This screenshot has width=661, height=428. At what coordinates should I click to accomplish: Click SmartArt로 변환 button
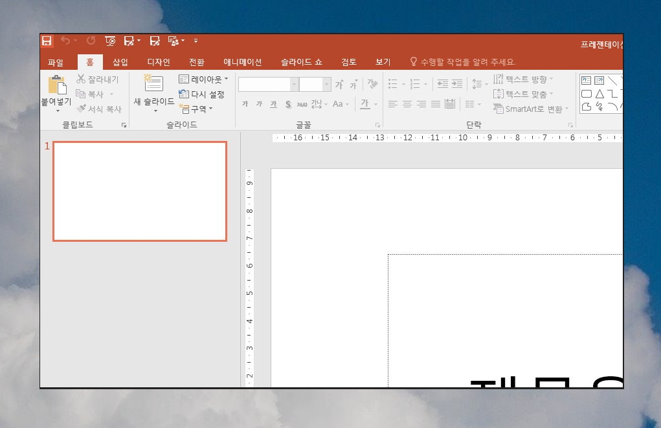click(531, 109)
